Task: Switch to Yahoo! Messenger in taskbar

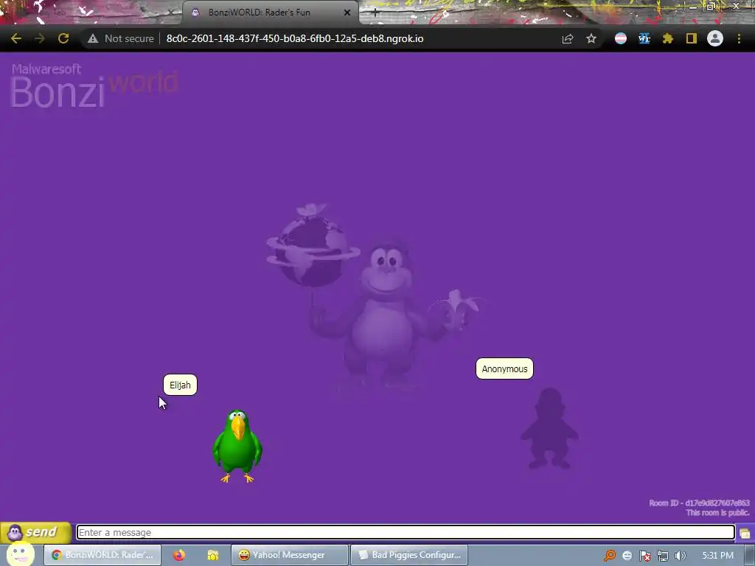Action: tap(289, 555)
